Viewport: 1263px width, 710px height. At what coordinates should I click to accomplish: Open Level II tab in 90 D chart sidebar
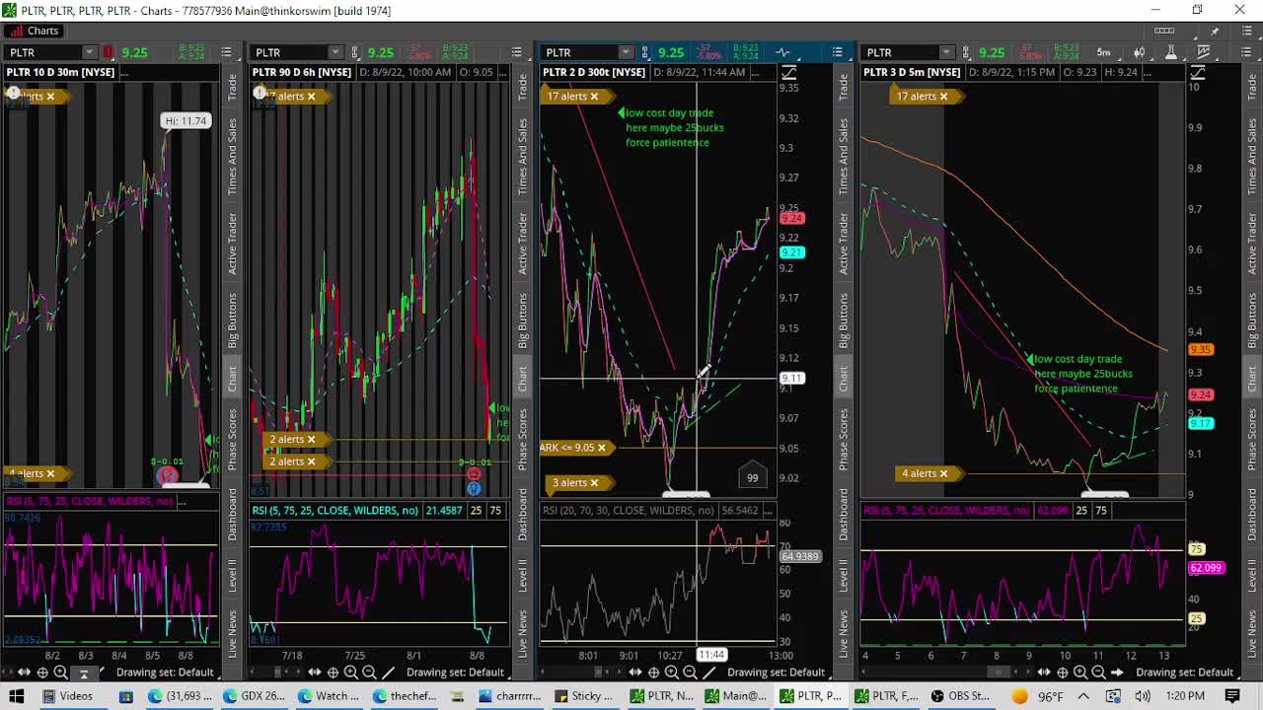click(x=523, y=575)
